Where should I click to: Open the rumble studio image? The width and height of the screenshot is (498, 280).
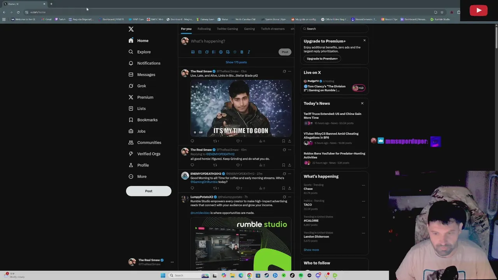point(241,244)
